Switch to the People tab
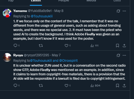This screenshot has width=134, height=99. (x=64, y=1)
